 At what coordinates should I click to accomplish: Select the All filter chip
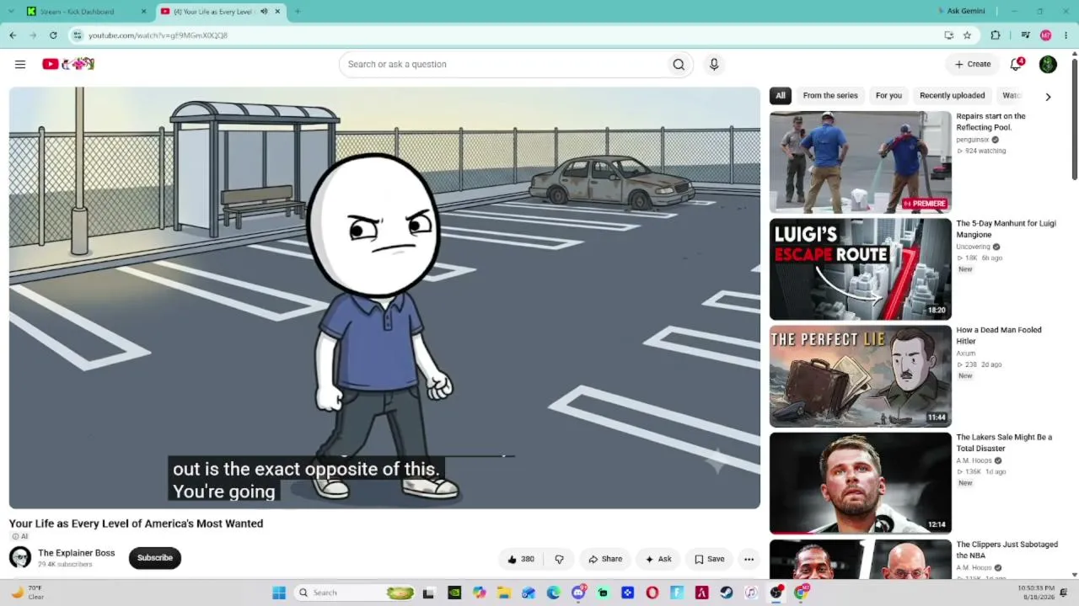(x=781, y=96)
